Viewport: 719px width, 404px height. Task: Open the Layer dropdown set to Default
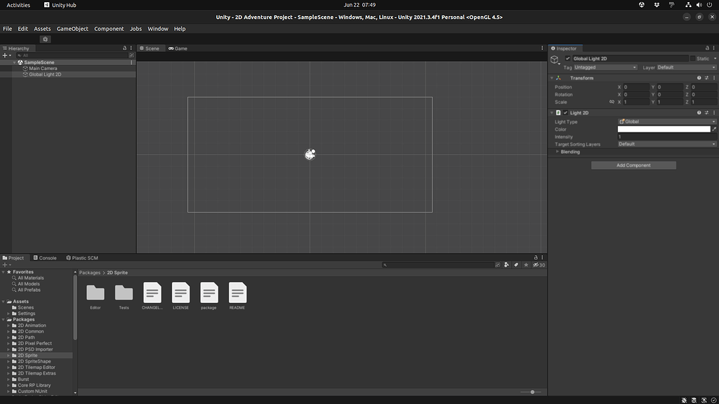coord(687,67)
